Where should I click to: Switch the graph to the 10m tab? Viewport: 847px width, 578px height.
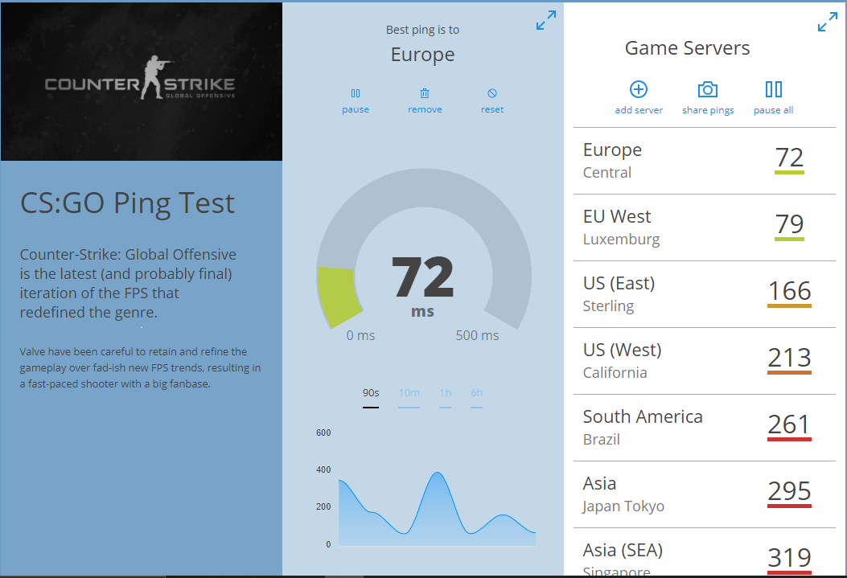point(409,396)
